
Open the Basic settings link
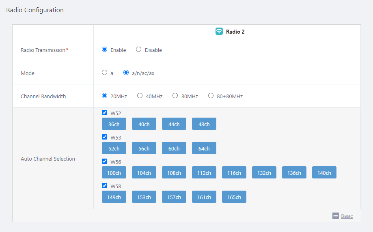(x=347, y=216)
